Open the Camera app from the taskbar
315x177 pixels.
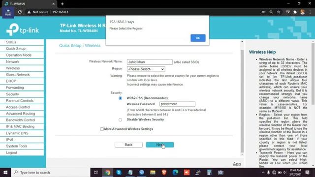220,173
